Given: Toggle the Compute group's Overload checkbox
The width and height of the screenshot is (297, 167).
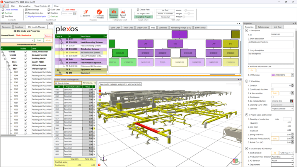Looking at the screenshot, I should (x=3, y=13).
